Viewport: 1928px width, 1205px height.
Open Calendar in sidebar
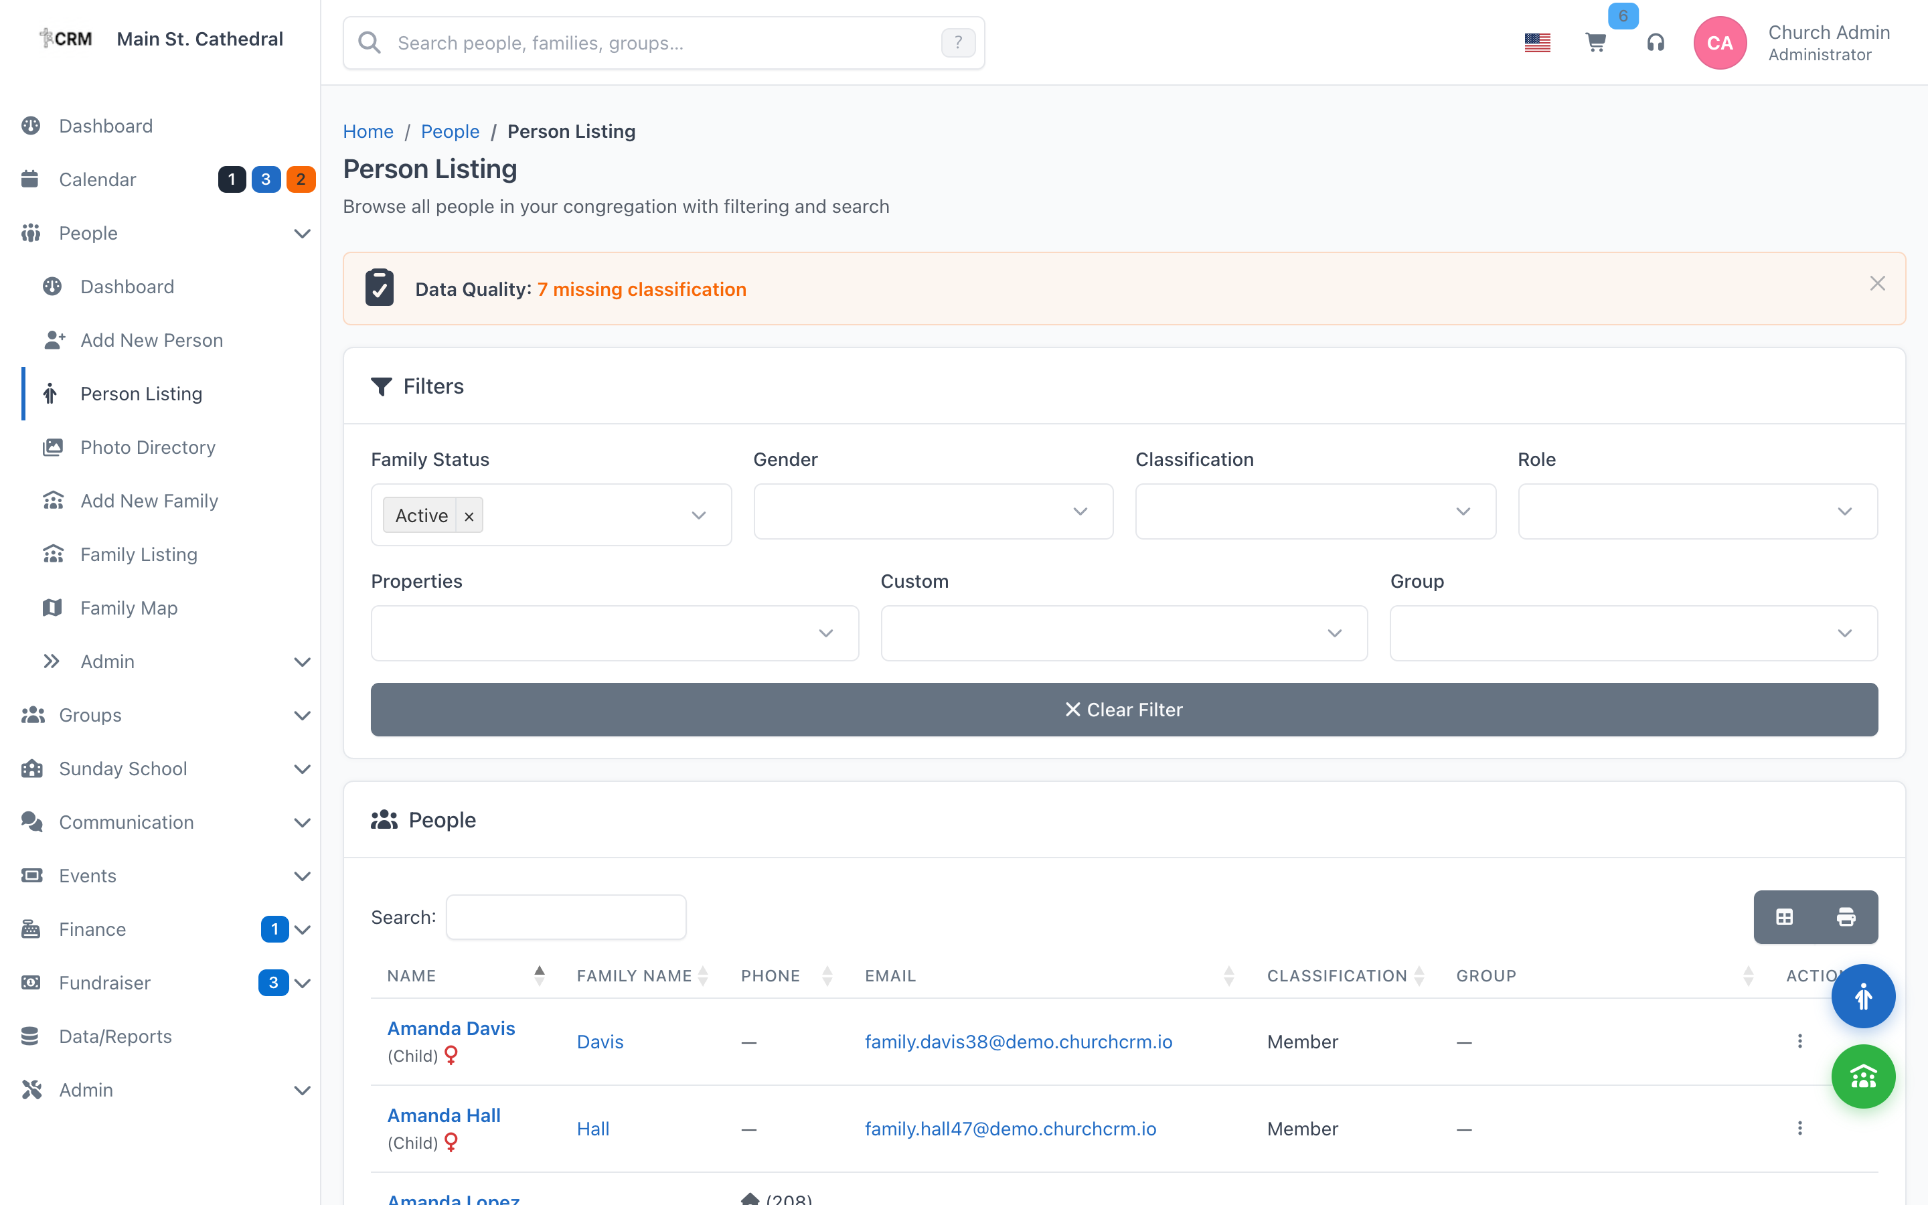coord(97,179)
